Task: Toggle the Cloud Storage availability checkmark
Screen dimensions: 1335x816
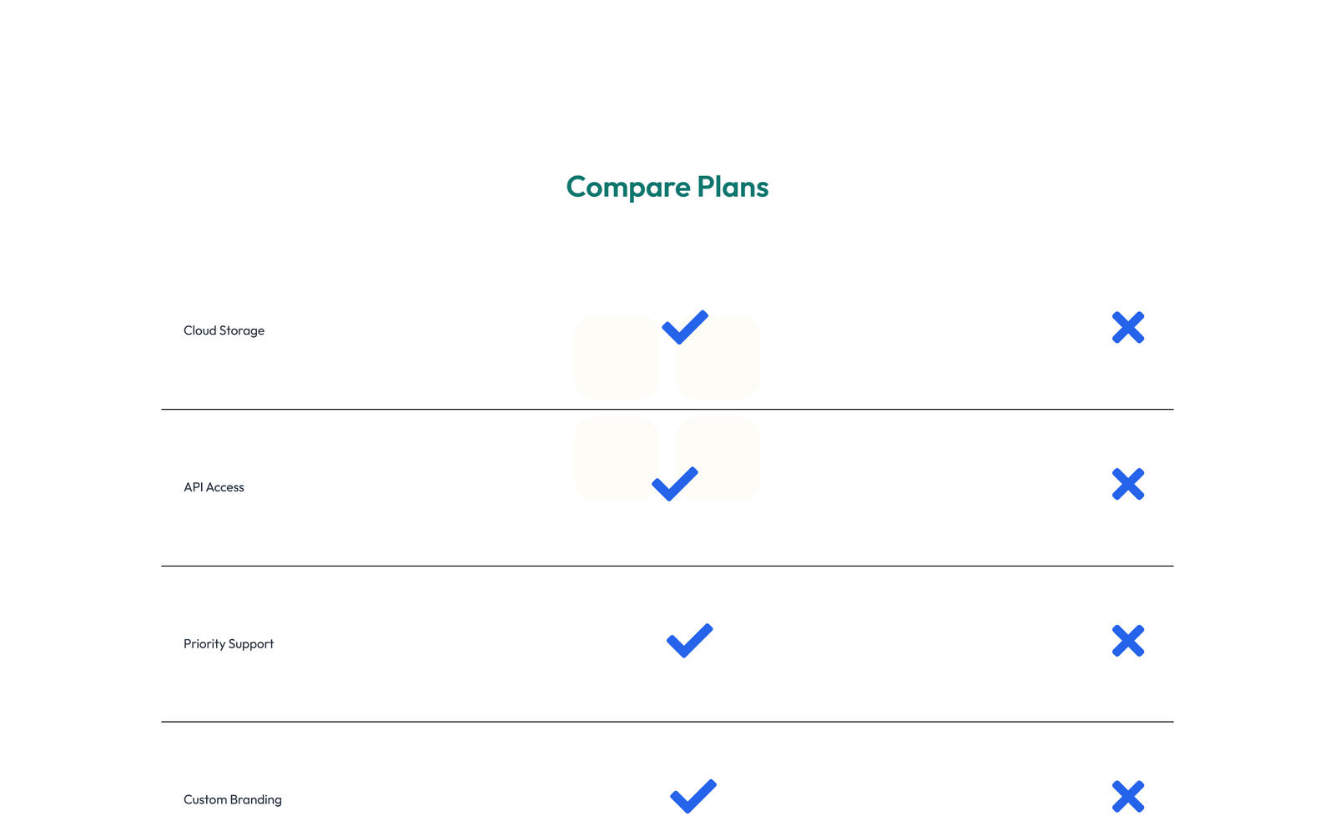Action: (x=684, y=328)
